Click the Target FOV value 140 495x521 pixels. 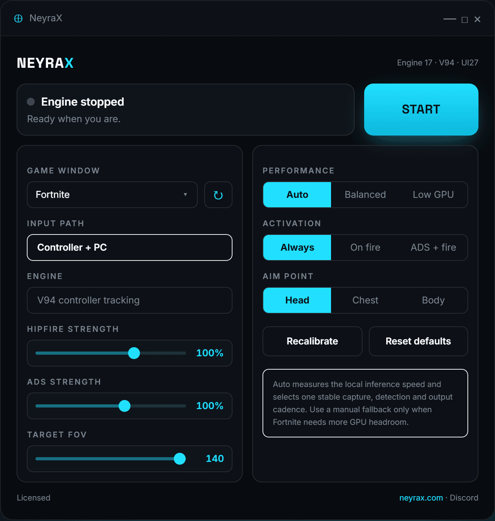[x=215, y=459]
